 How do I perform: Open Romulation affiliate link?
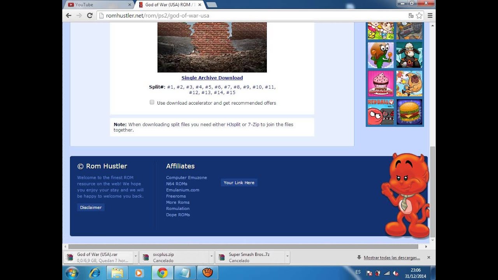(x=178, y=208)
